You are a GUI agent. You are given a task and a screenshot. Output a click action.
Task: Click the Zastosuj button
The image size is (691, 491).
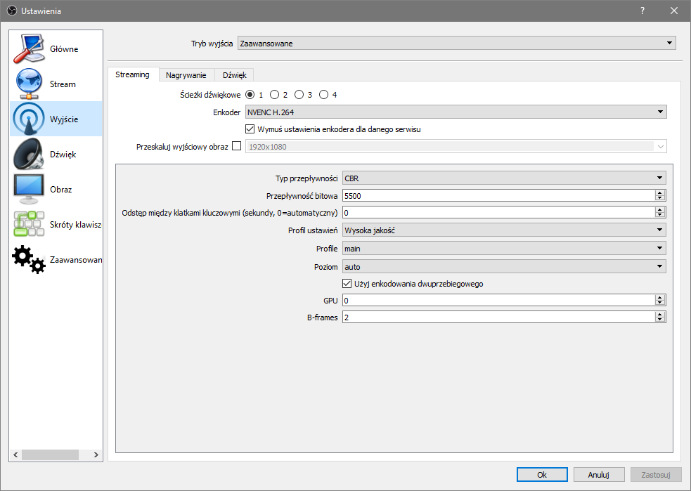click(x=656, y=475)
